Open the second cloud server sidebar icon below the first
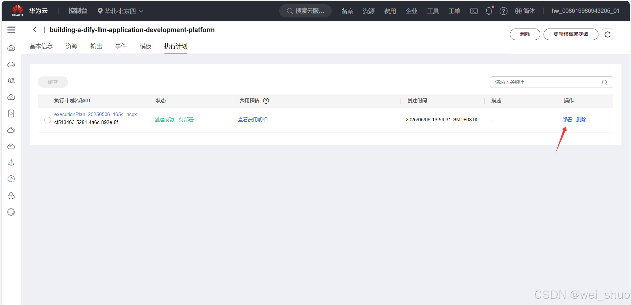Image resolution: width=631 pixels, height=305 pixels. click(11, 65)
